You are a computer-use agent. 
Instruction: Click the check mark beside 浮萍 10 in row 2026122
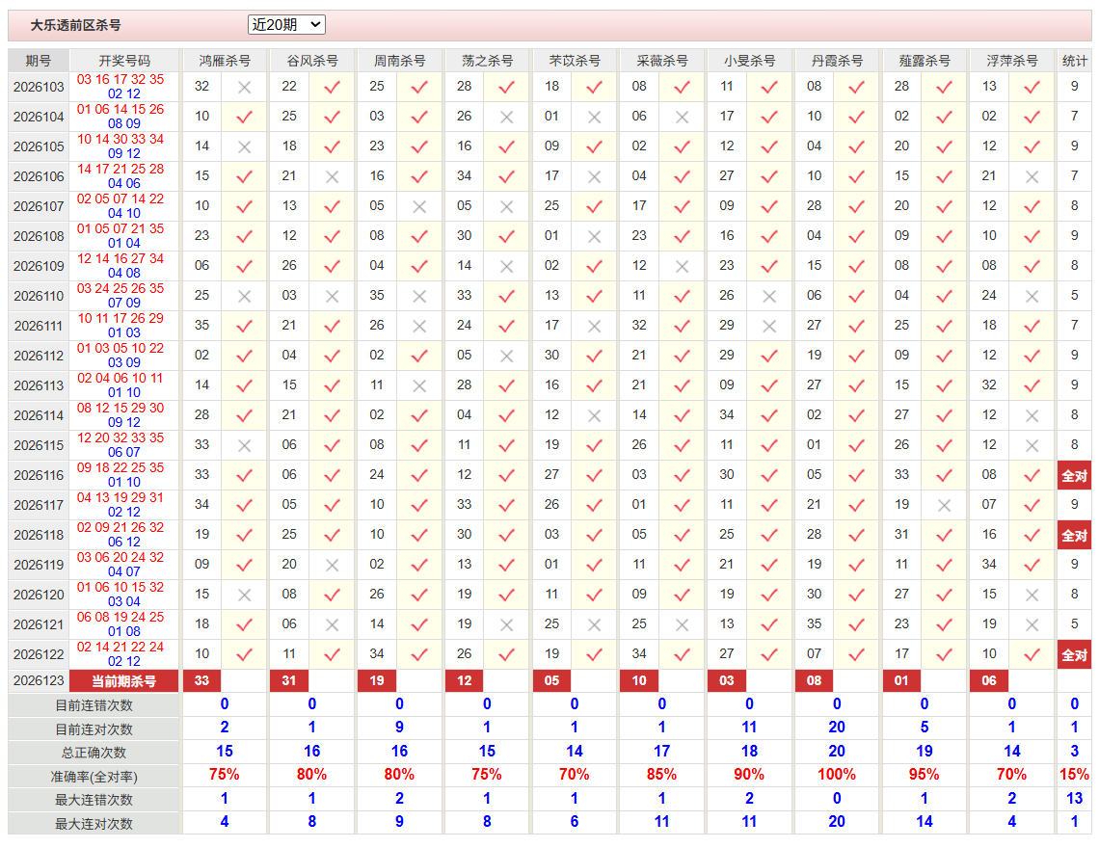pos(1032,654)
